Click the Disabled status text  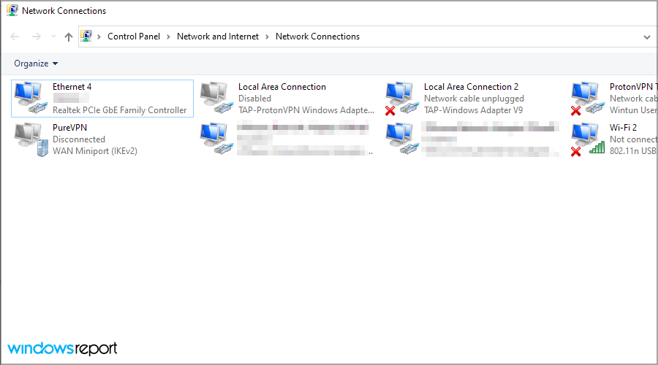point(254,99)
